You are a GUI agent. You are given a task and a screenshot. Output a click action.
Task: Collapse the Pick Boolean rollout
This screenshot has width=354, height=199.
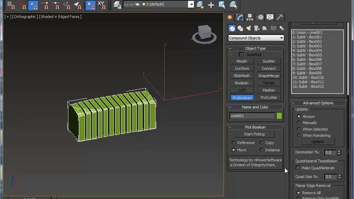255,127
